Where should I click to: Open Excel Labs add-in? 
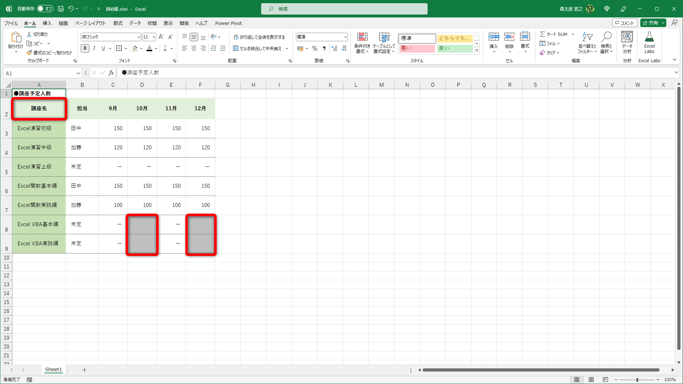pyautogui.click(x=649, y=43)
